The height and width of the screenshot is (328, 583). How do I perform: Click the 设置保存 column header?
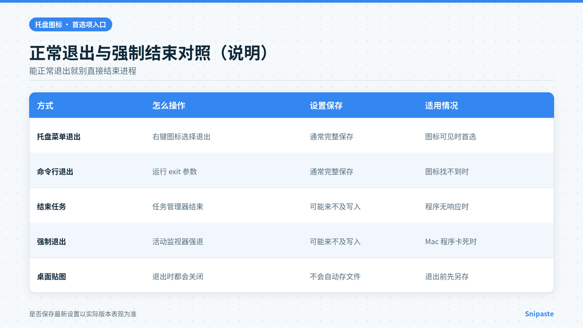point(326,105)
